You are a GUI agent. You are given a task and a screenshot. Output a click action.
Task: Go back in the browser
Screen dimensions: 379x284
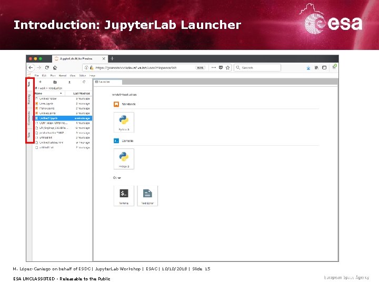point(31,68)
